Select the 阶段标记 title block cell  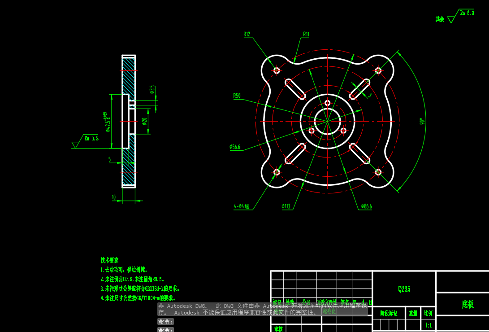389,313
